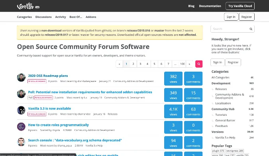Select current page 1 in pagination

coord(126,64)
